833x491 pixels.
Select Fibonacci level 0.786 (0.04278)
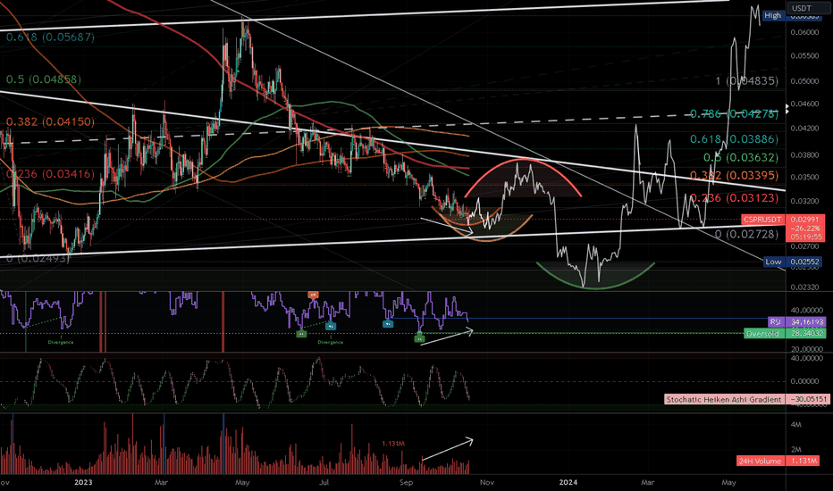pyautogui.click(x=734, y=113)
